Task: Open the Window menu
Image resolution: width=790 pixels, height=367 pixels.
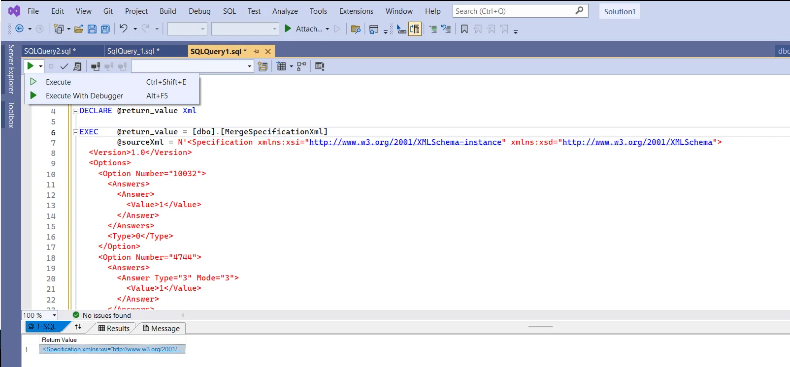Action: pyautogui.click(x=399, y=11)
